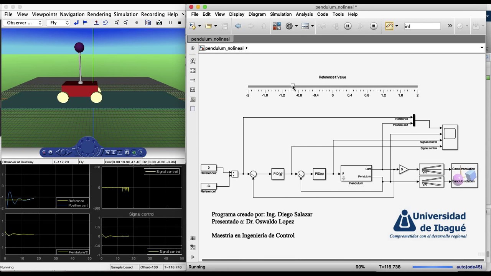The image size is (491, 276).
Task: Click the Reference1 Value slider thumb
Action: [x=293, y=86]
